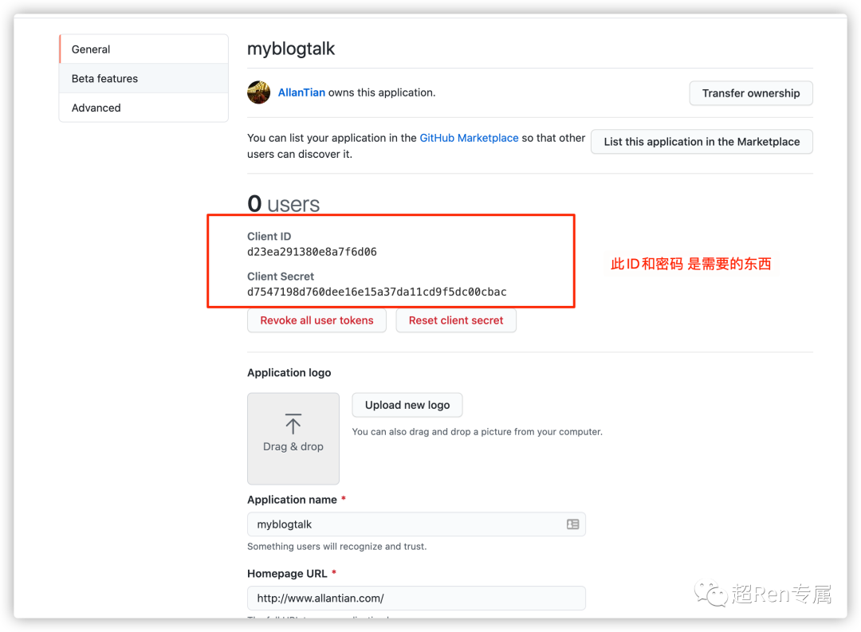
Task: Follow the GitHub Marketplace link
Action: point(469,138)
